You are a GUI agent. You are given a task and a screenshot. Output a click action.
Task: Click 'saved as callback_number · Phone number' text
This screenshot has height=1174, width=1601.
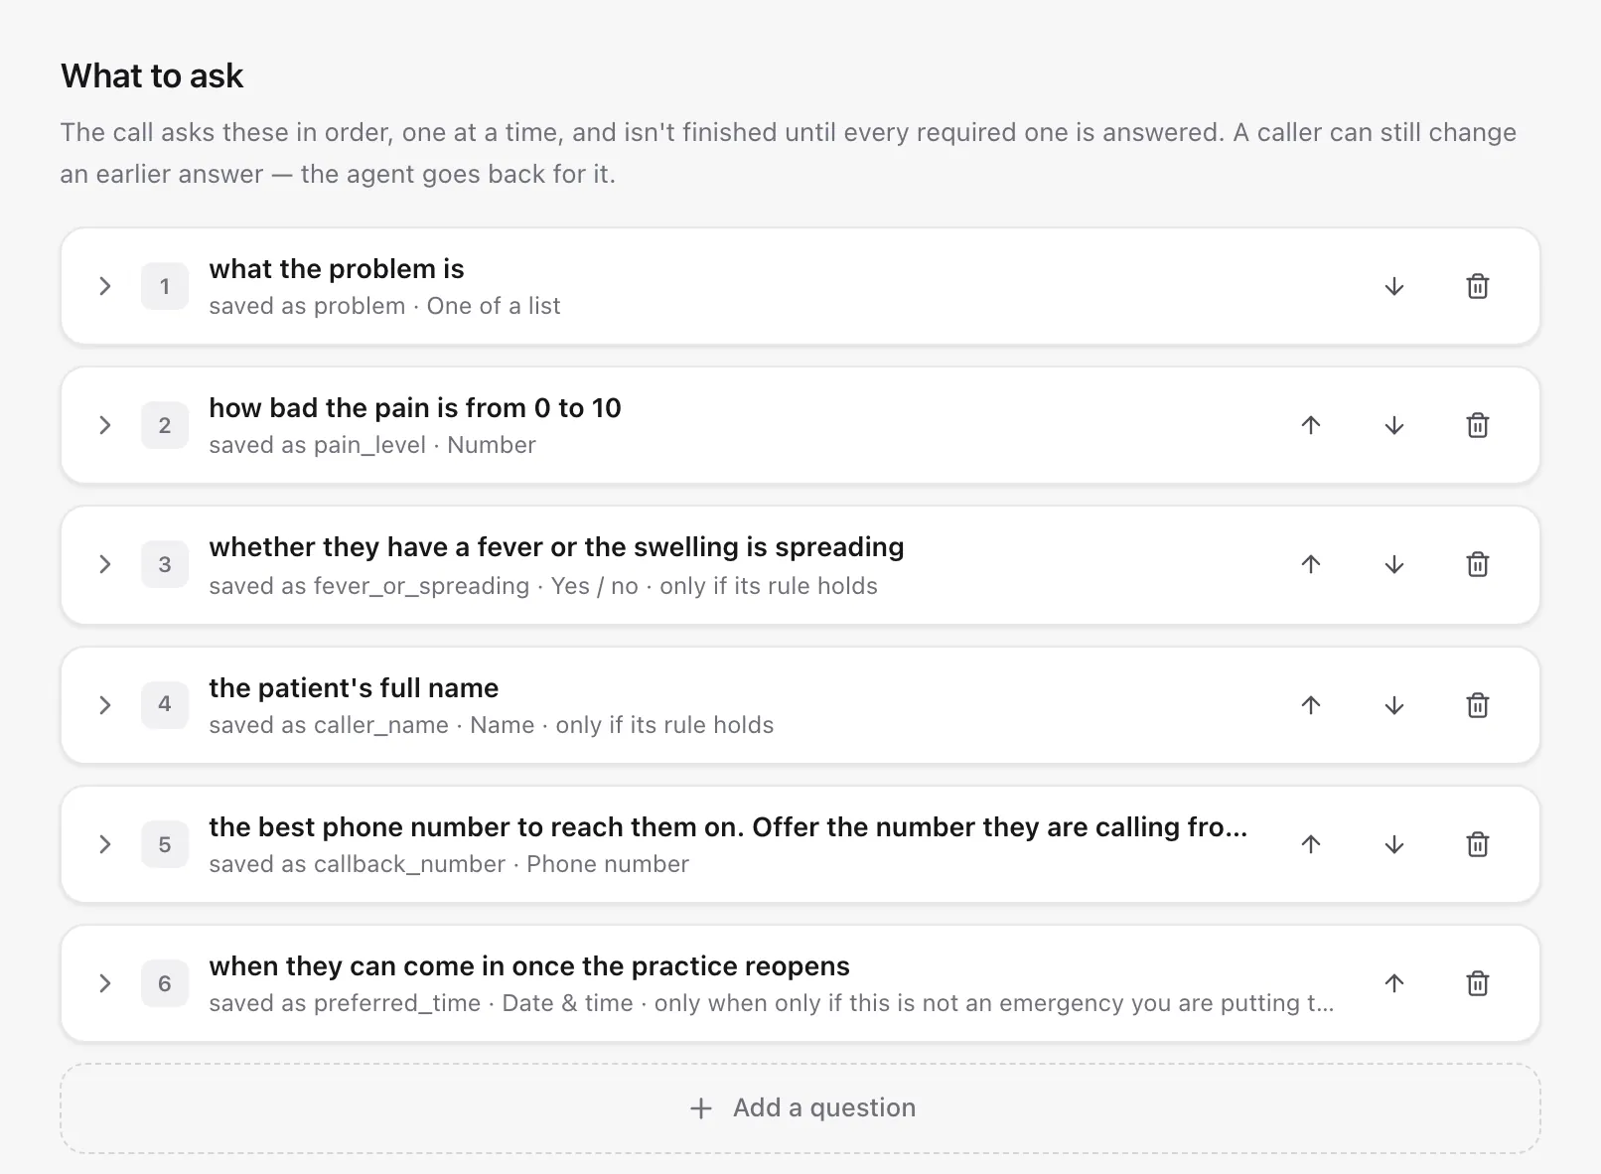tap(449, 864)
